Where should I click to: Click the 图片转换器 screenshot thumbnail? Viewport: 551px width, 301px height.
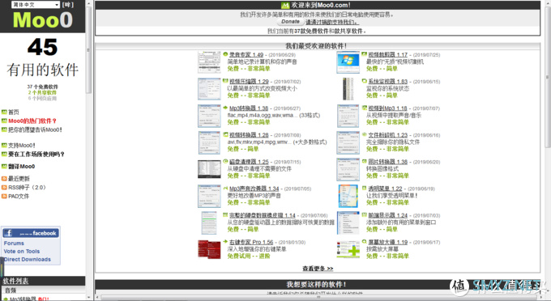pos(348,169)
